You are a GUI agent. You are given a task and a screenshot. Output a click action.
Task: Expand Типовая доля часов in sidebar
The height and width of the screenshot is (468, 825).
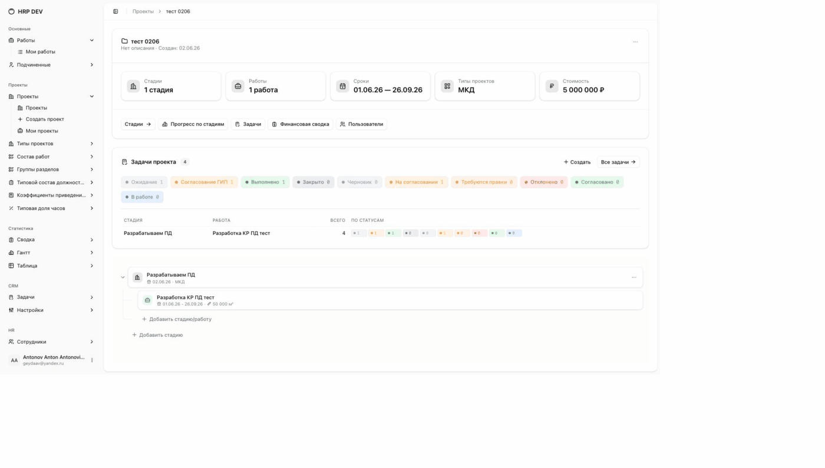[x=92, y=208]
